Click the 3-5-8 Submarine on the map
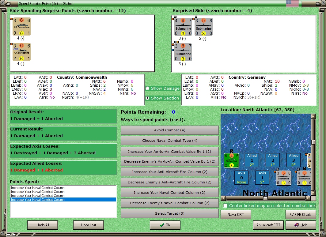This screenshot has height=237, width=326. [283, 178]
